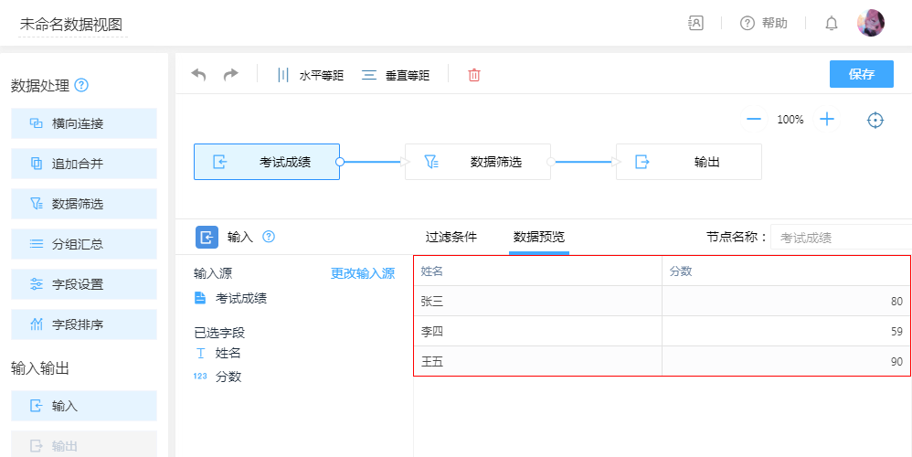Add a 分组汇总 processing step
The image size is (912, 457).
84,244
